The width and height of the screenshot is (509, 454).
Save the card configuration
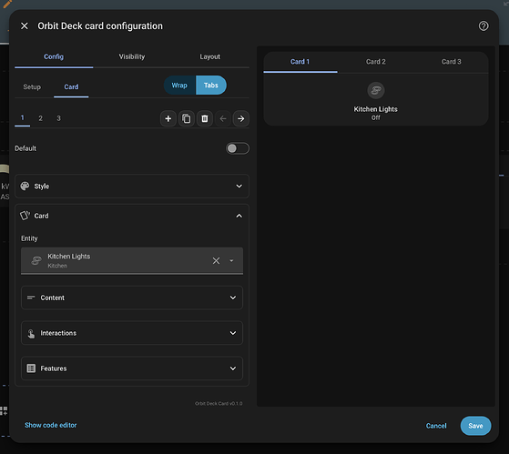pyautogui.click(x=475, y=426)
